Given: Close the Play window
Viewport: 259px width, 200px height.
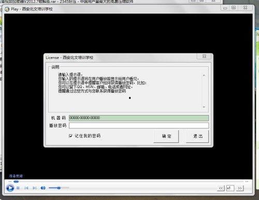Looking at the screenshot, I should 246,8.
